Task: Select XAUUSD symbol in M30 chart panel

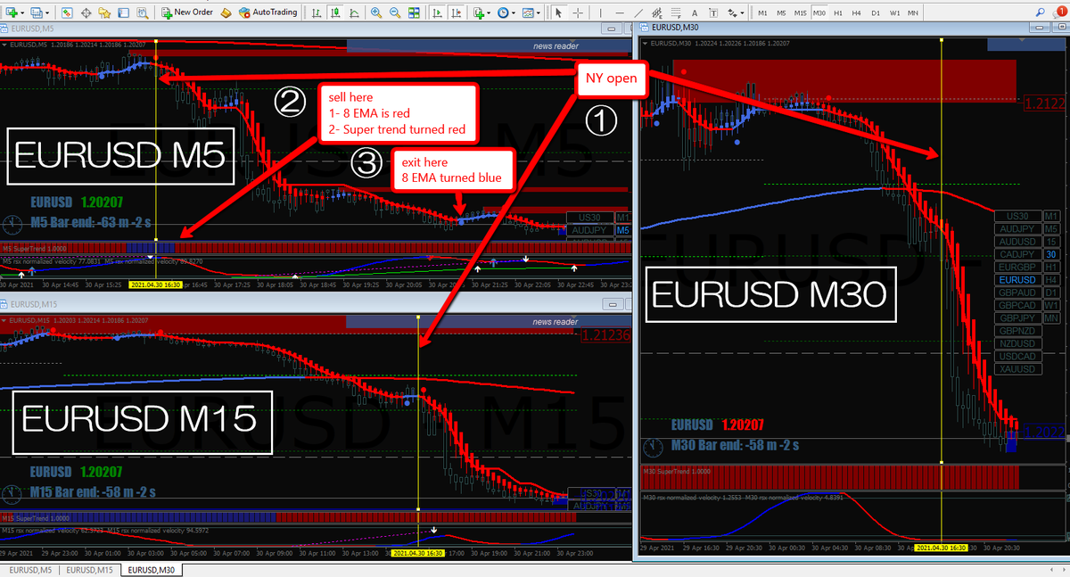Action: 1017,369
